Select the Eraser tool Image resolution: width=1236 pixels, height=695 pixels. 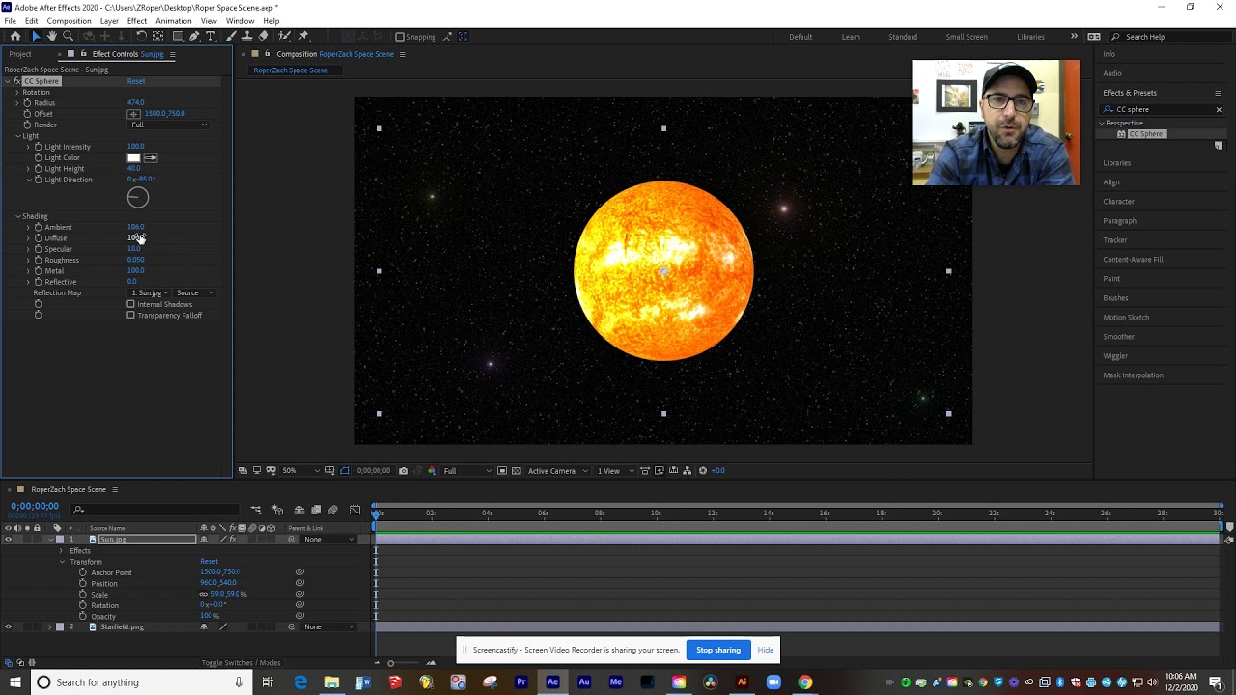click(x=264, y=37)
